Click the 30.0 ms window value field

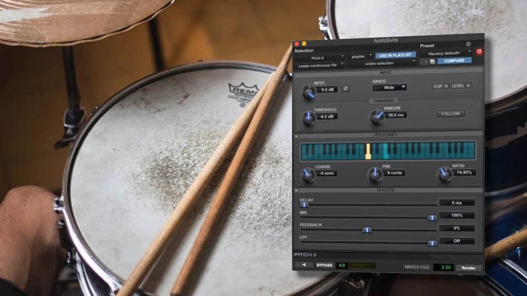pos(396,115)
